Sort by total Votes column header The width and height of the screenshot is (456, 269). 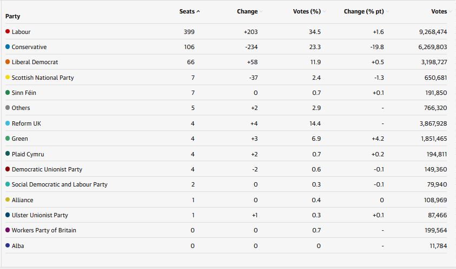point(439,11)
